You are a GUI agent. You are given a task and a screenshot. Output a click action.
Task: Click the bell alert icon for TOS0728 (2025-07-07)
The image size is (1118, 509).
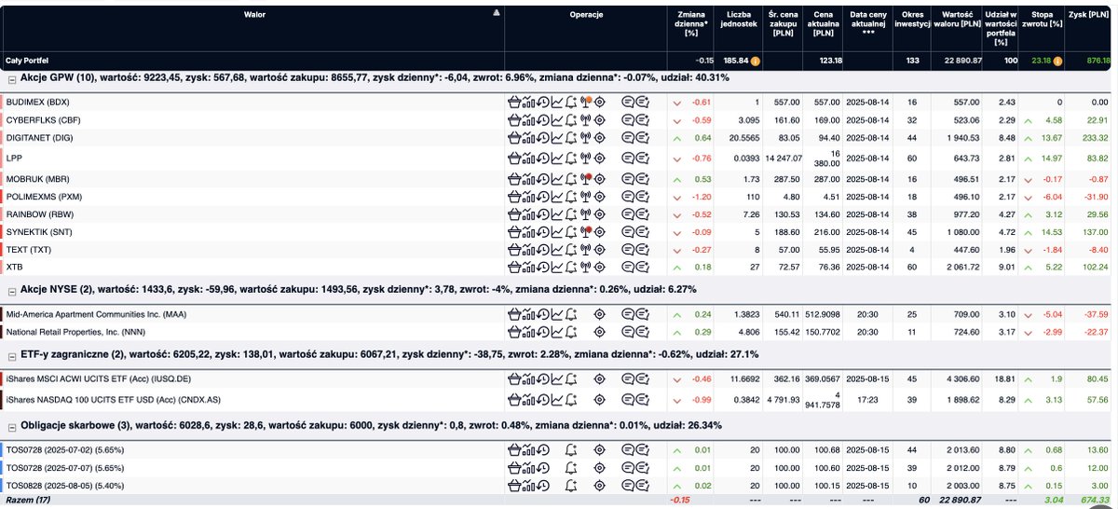(572, 467)
